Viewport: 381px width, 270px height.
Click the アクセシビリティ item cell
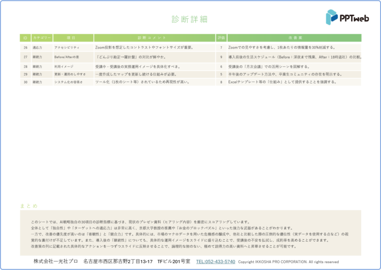[73, 48]
